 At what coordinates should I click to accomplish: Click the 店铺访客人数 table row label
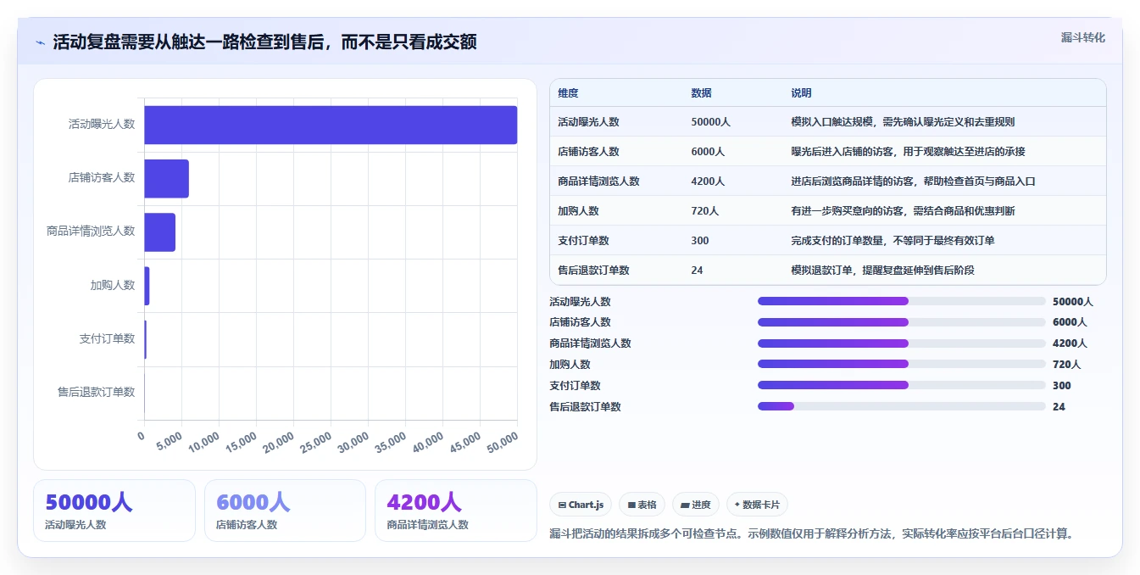pos(588,152)
